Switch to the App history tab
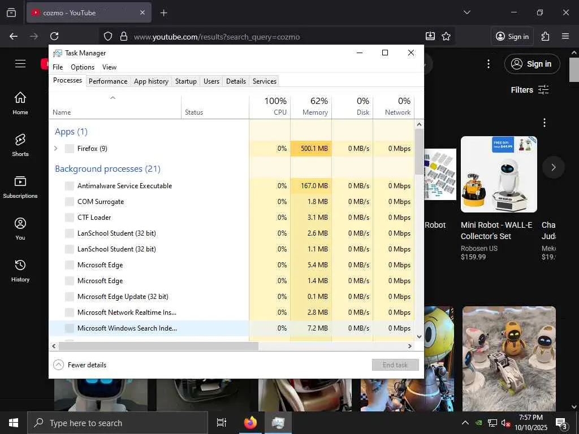This screenshot has width=579, height=434. pos(151,81)
